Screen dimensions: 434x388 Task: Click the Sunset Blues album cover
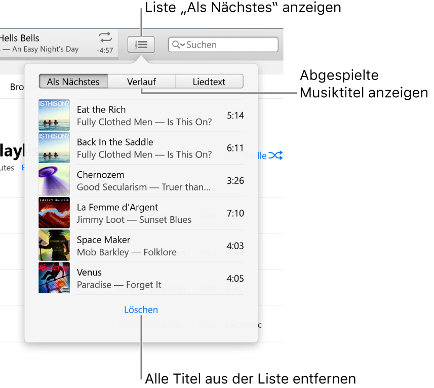tap(54, 213)
